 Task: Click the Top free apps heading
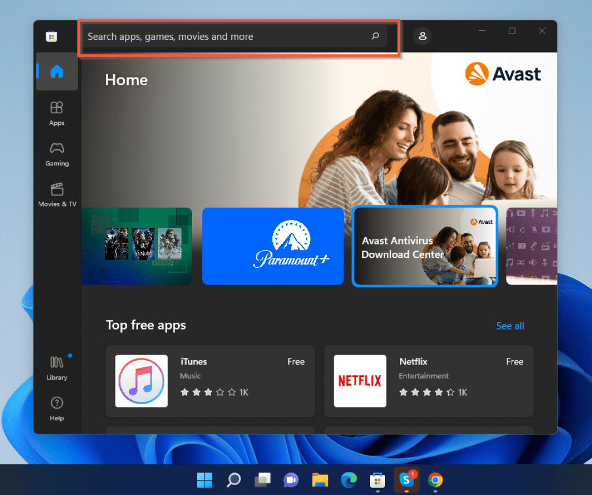146,325
